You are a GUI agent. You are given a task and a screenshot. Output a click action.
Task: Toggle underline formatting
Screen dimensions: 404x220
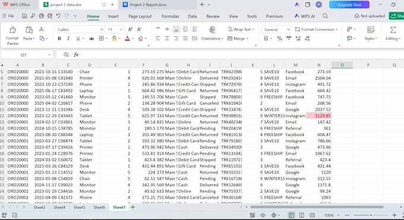78,39
